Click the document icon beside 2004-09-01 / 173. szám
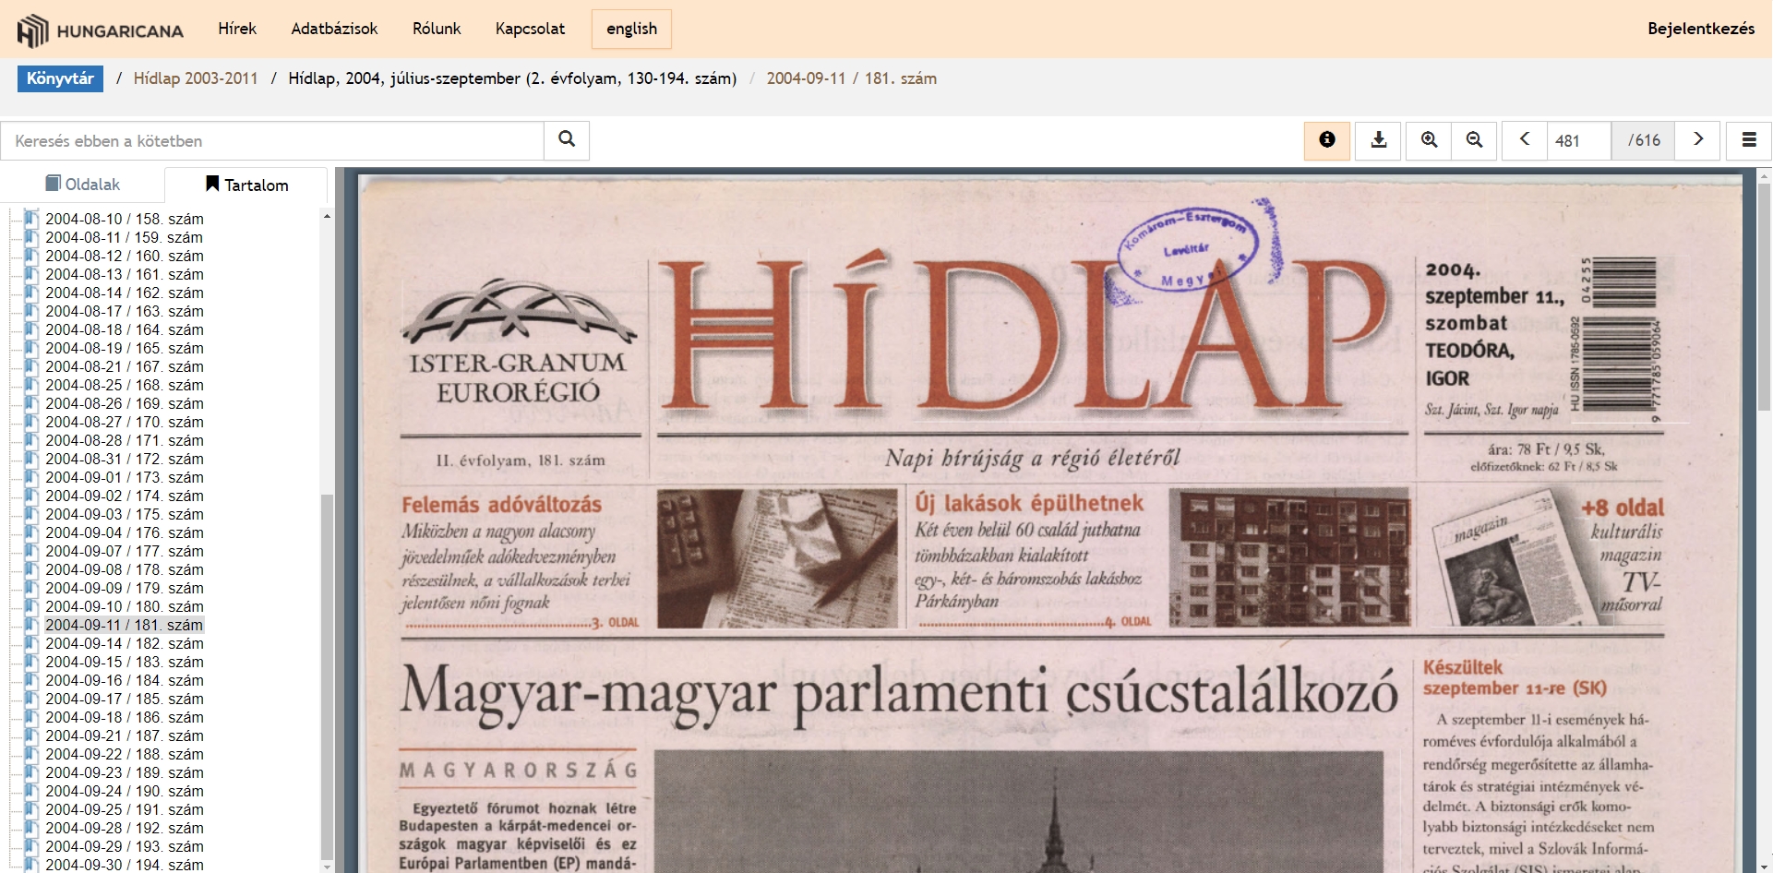The width and height of the screenshot is (1773, 873). pos(31,477)
